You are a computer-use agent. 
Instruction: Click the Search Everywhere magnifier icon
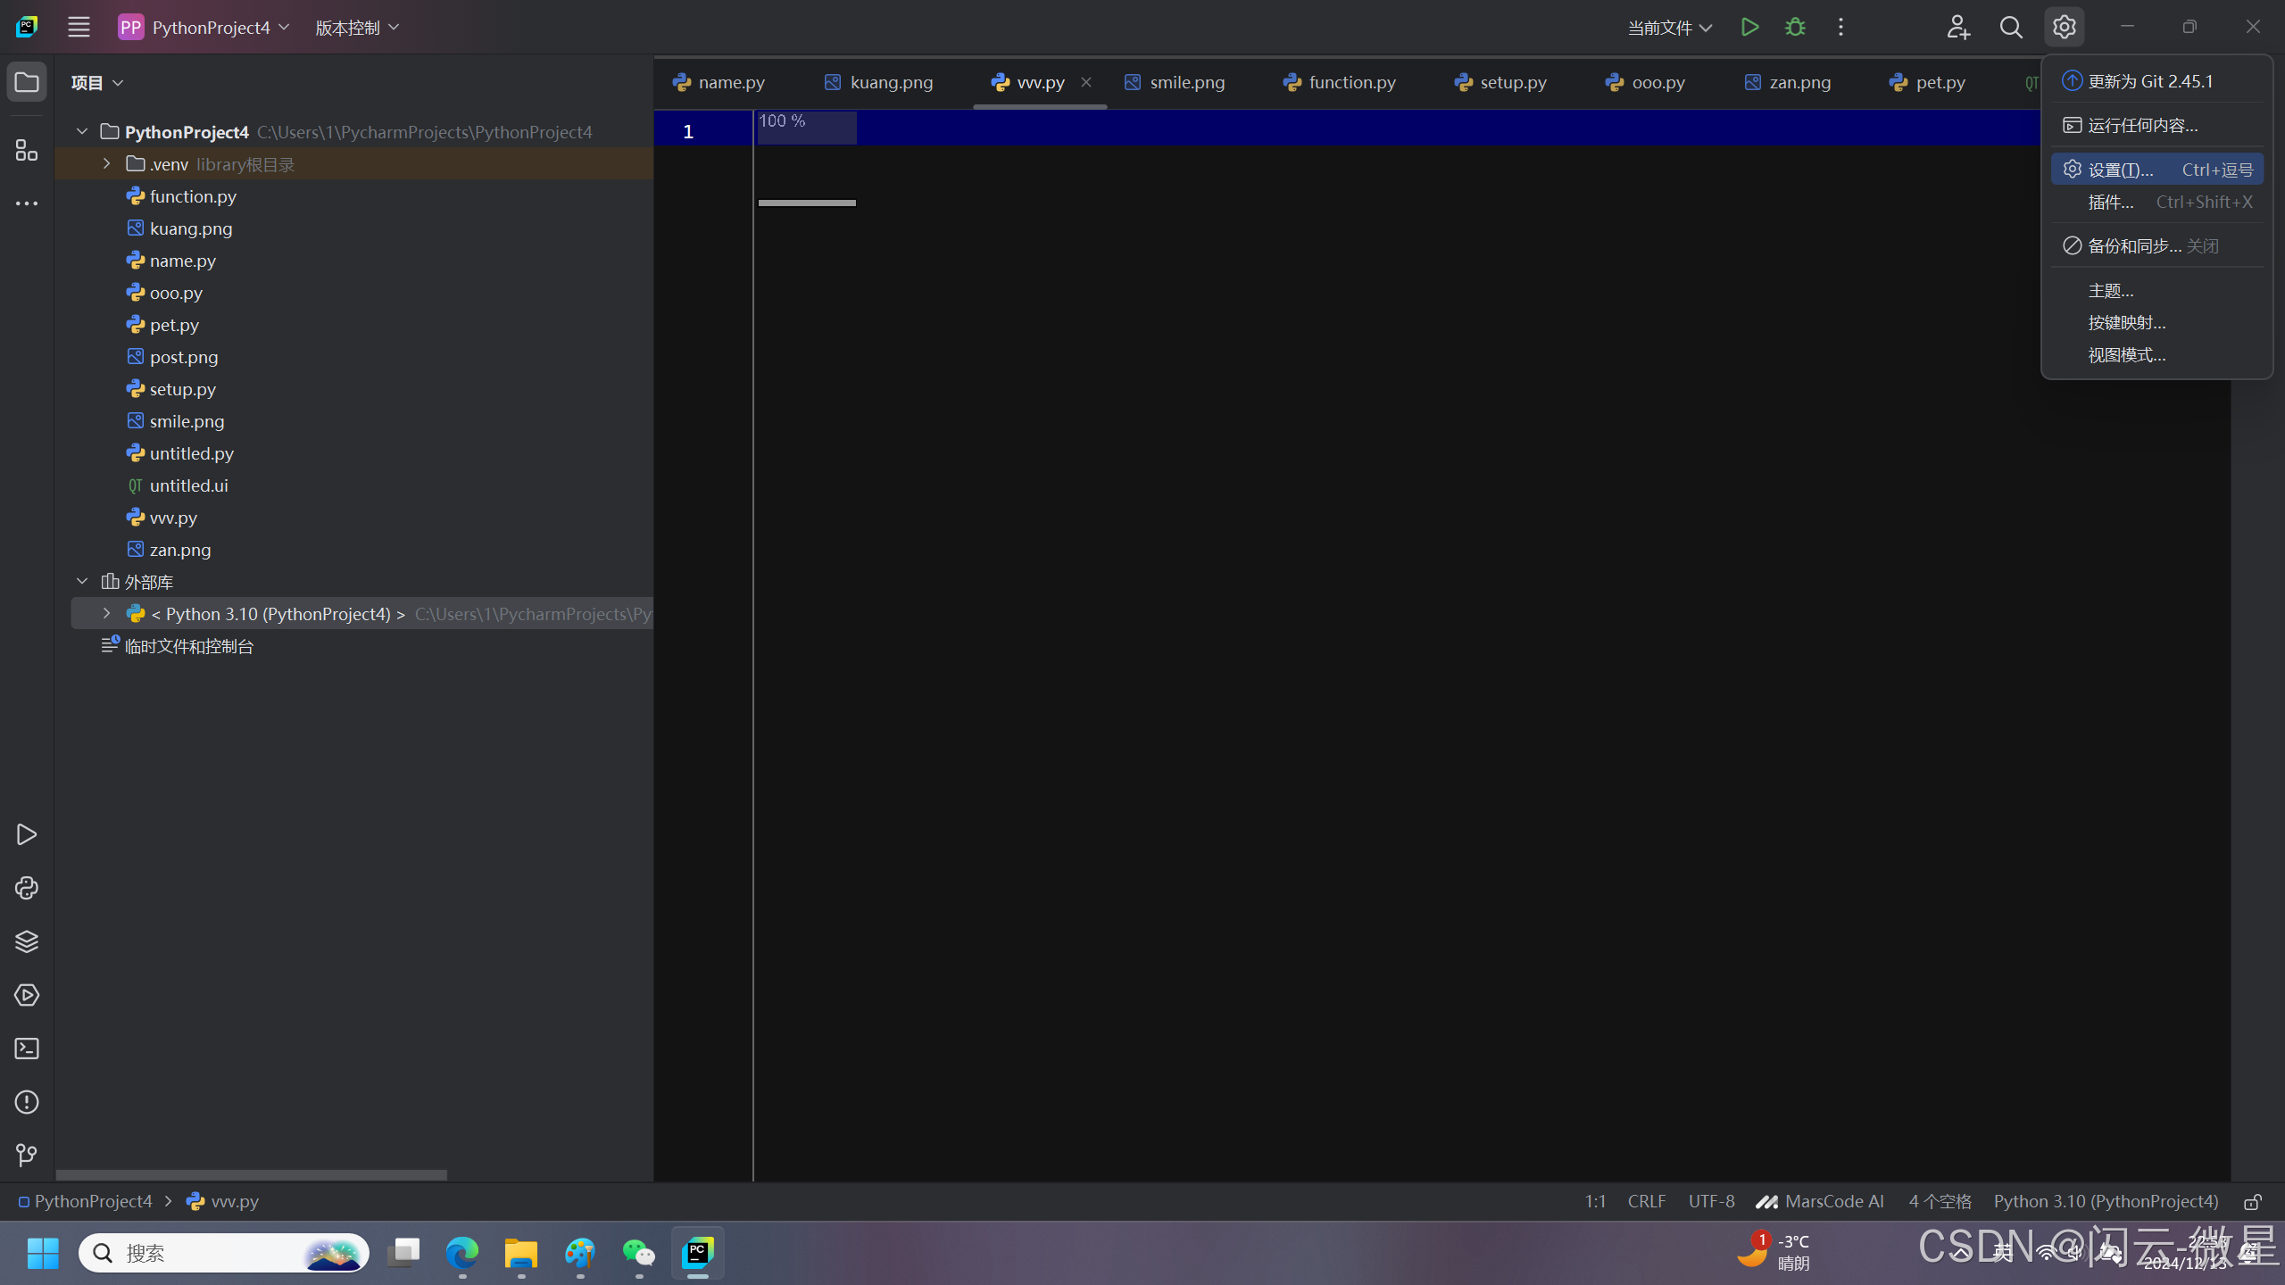click(x=2011, y=27)
